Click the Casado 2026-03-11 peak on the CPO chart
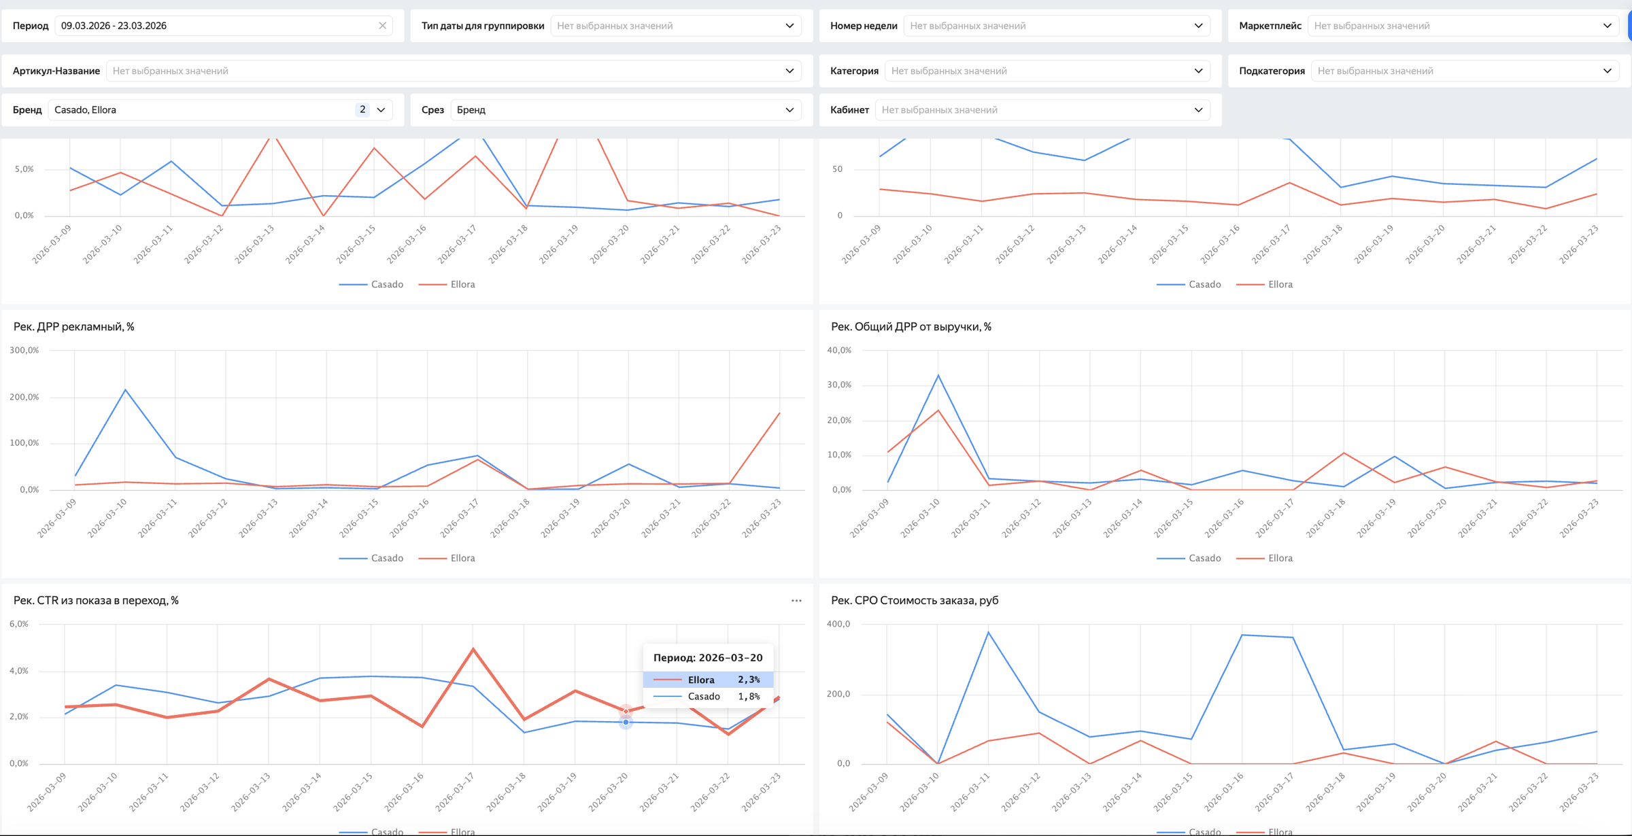 click(x=988, y=632)
